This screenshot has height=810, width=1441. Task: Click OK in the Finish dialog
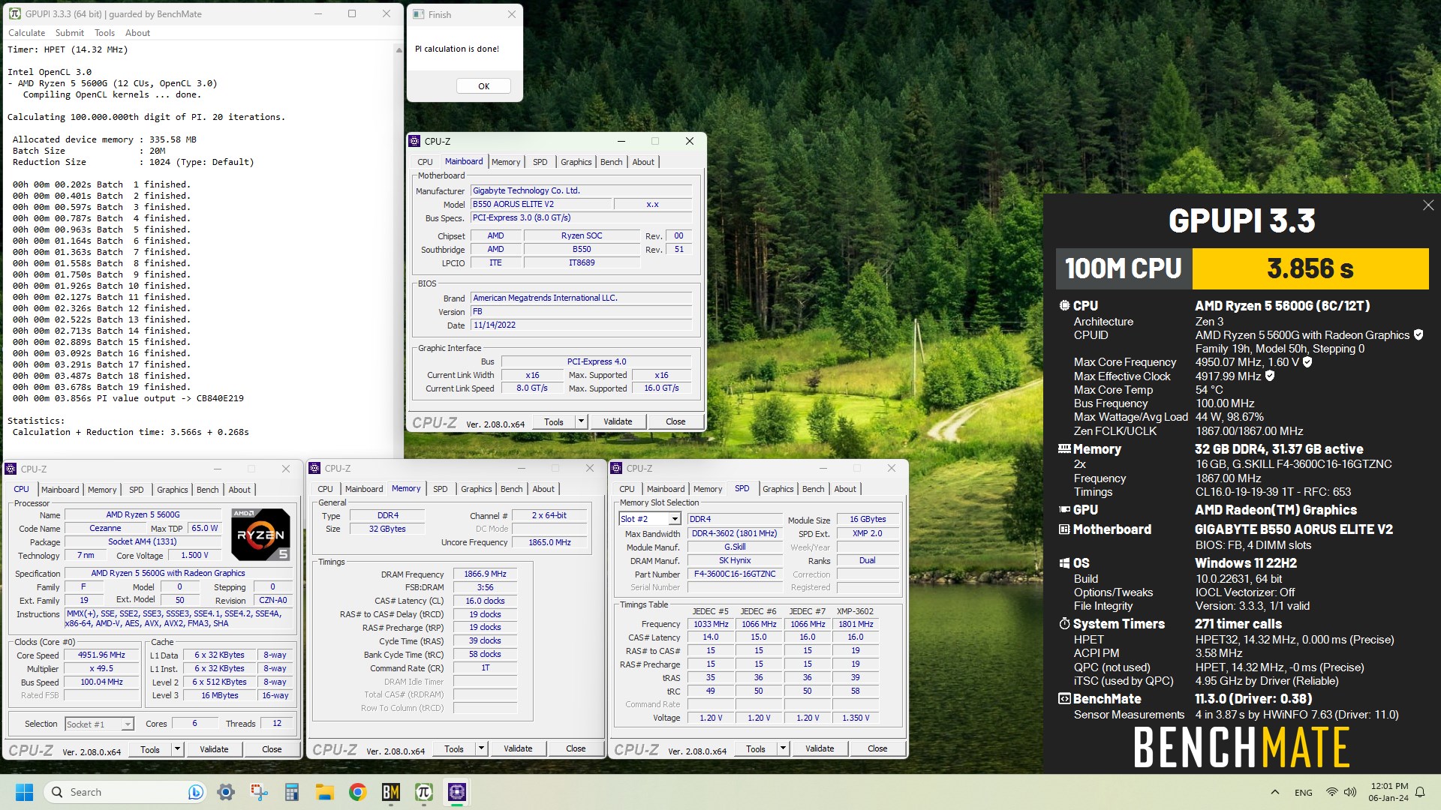point(483,86)
